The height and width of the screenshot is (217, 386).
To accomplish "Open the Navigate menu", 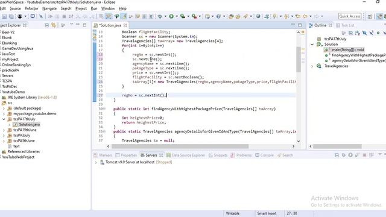I will [49, 8].
